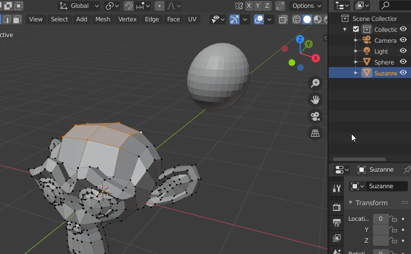
Task: Open the Select menu
Action: (59, 19)
